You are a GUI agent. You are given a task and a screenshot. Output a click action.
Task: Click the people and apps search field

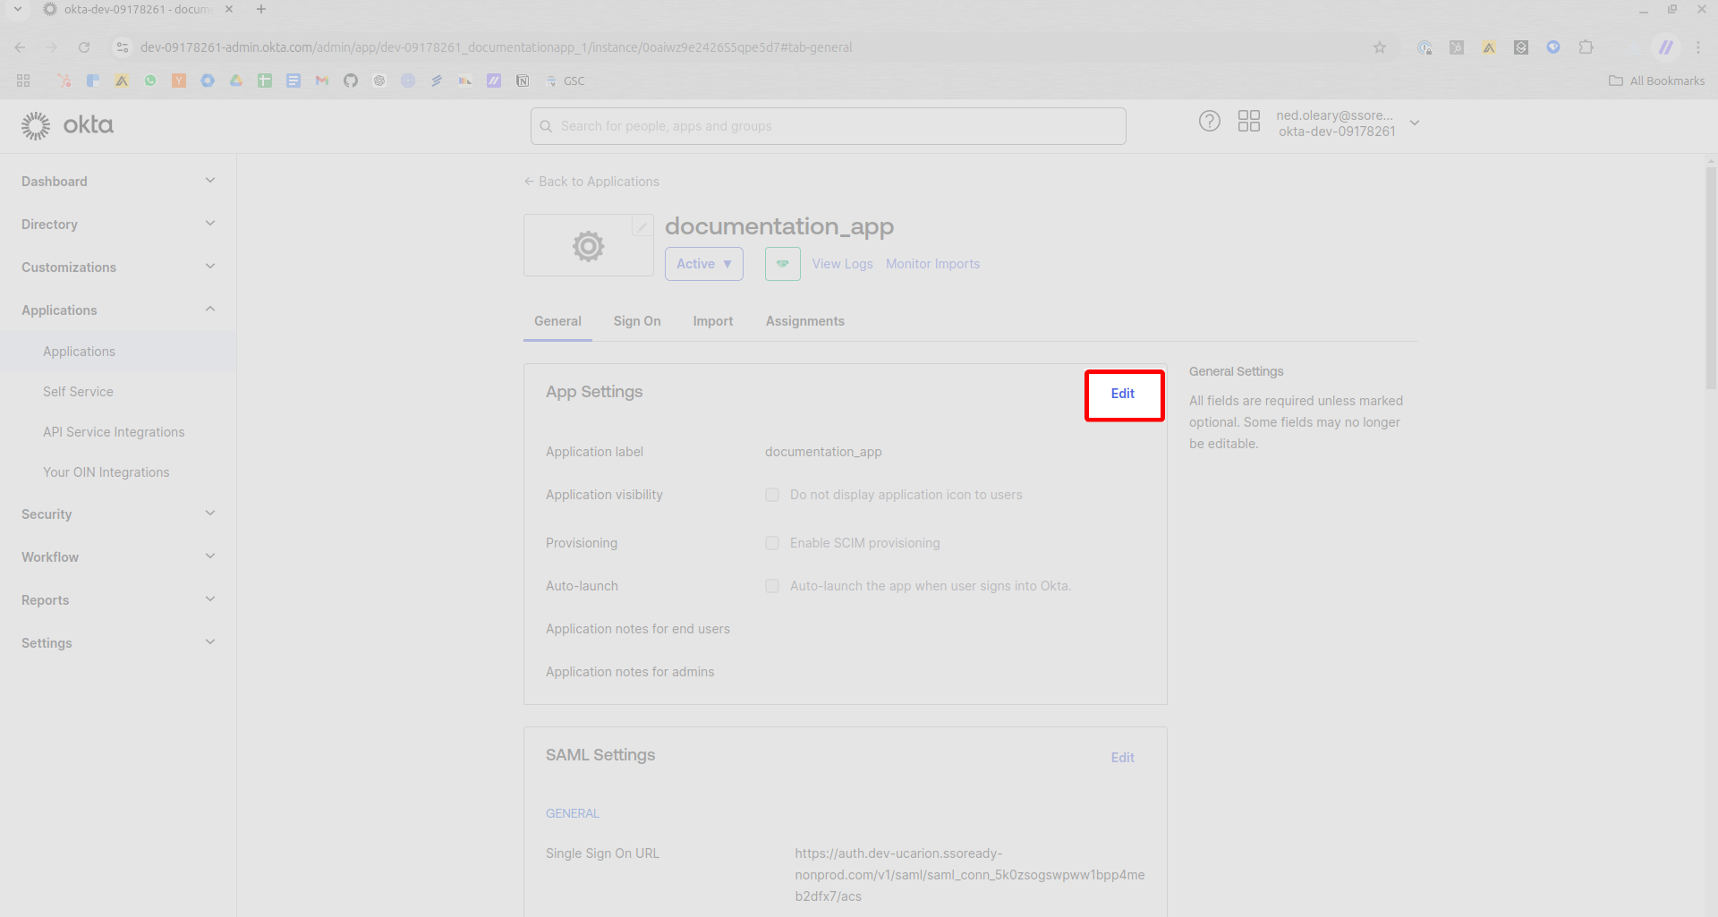coord(827,126)
